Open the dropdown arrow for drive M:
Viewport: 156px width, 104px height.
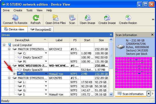pyautogui.click(x=46, y=61)
